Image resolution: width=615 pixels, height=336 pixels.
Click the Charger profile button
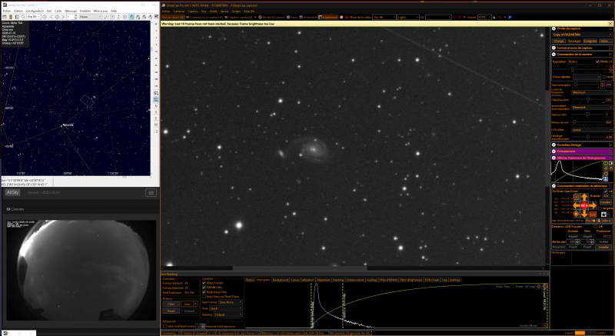click(x=559, y=41)
